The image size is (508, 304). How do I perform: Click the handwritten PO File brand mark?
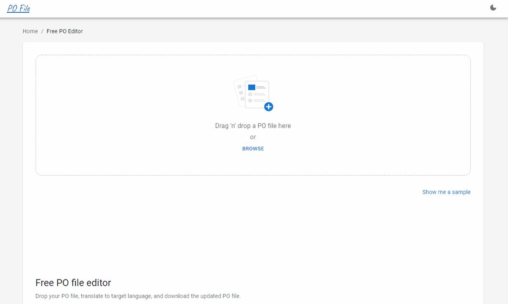click(18, 8)
